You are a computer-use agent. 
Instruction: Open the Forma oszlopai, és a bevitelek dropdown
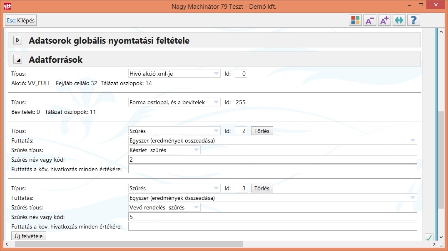(x=174, y=102)
